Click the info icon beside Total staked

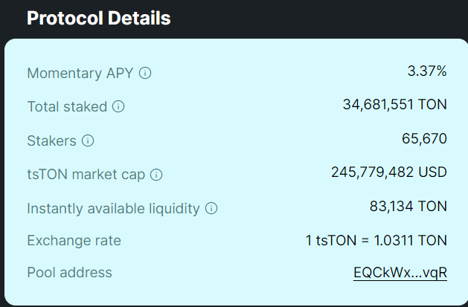[118, 106]
